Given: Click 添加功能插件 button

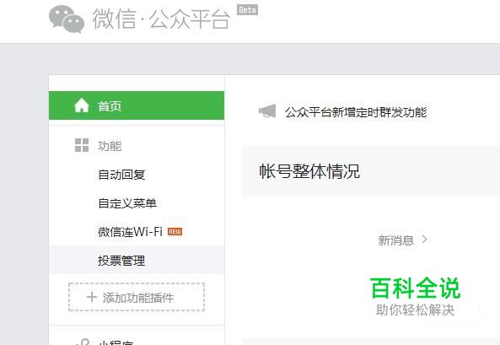Looking at the screenshot, I should pyautogui.click(x=137, y=297).
